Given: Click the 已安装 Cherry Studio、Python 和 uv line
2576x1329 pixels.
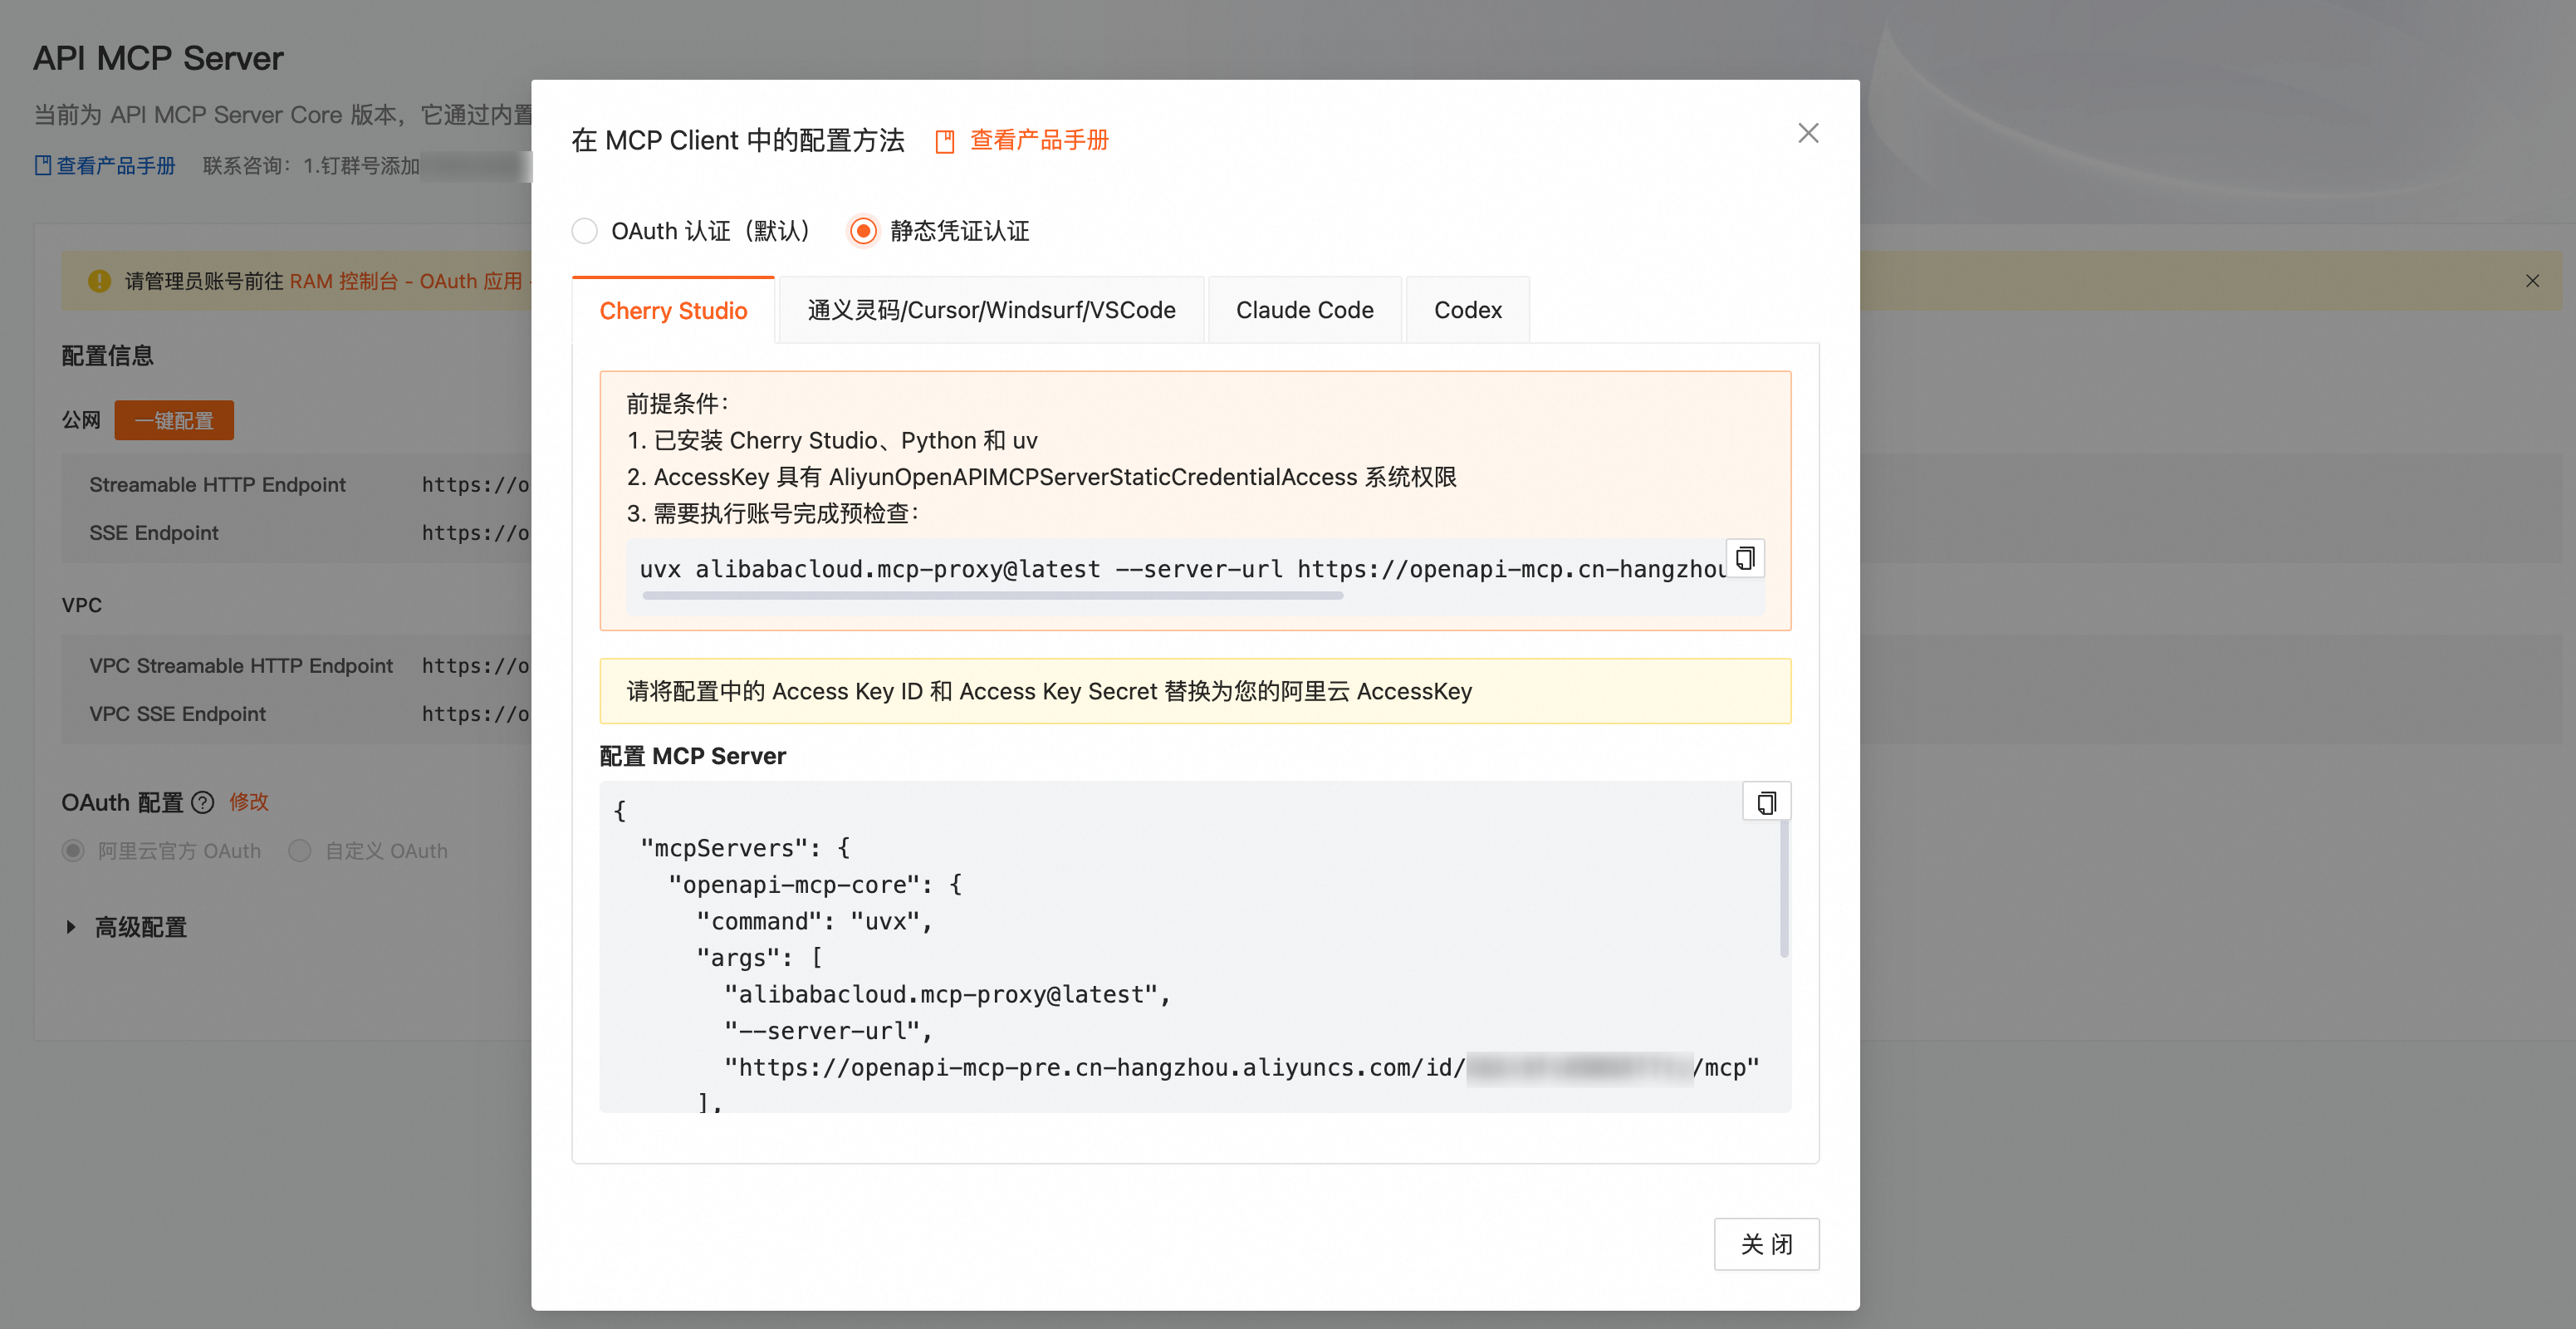Looking at the screenshot, I should 832,441.
